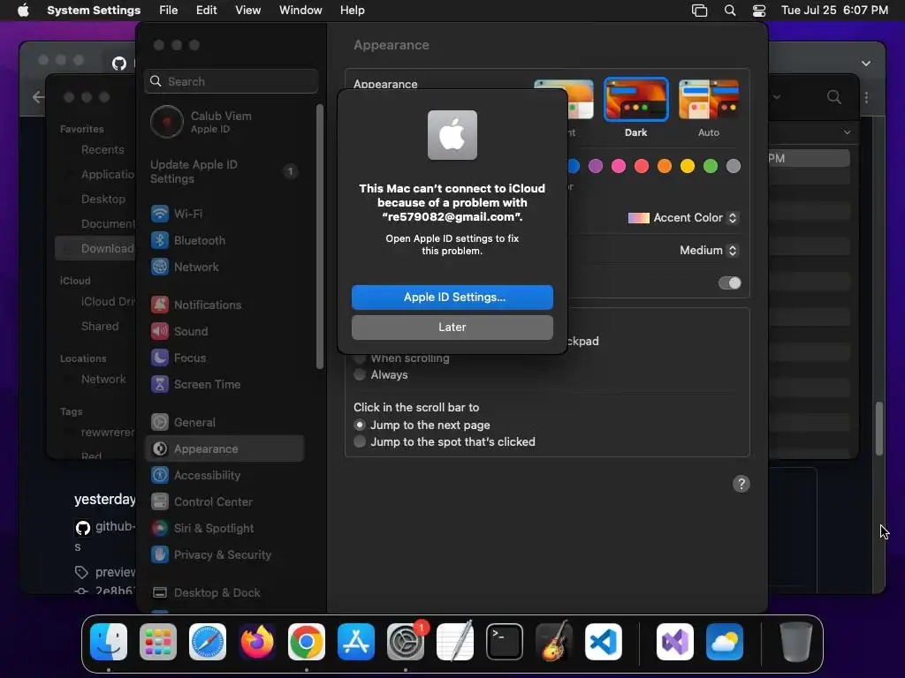This screenshot has height=678, width=905.
Task: Open Update Apple ID Settings notice
Action: click(225, 172)
